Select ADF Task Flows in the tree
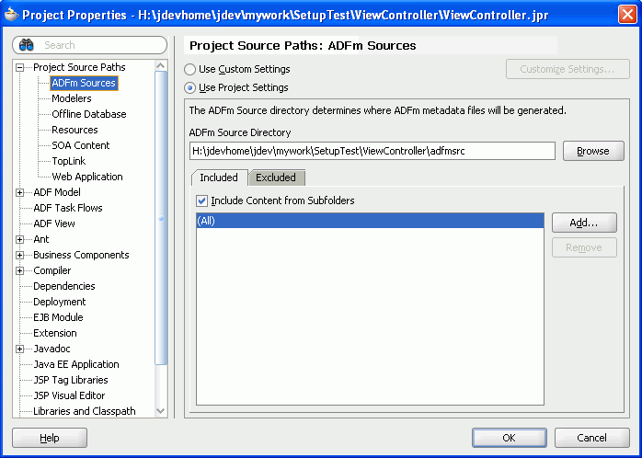The width and height of the screenshot is (642, 458). tap(68, 208)
